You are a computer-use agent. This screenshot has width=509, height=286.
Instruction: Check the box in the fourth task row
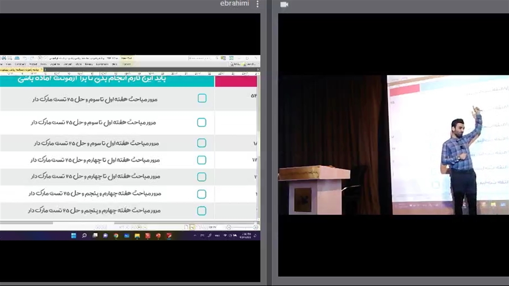[x=202, y=160]
